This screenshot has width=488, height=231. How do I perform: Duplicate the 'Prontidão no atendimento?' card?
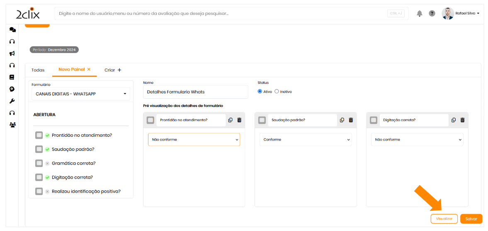pos(231,120)
